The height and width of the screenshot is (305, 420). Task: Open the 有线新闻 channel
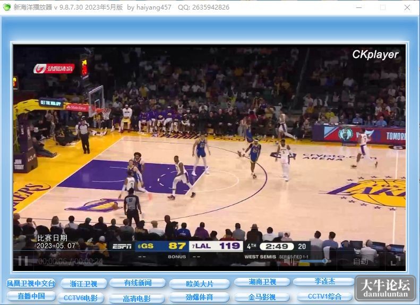click(x=138, y=283)
